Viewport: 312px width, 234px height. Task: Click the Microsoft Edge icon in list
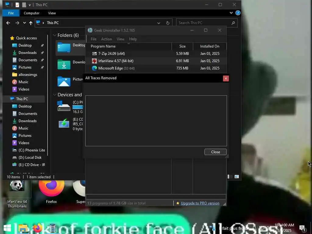click(x=94, y=68)
